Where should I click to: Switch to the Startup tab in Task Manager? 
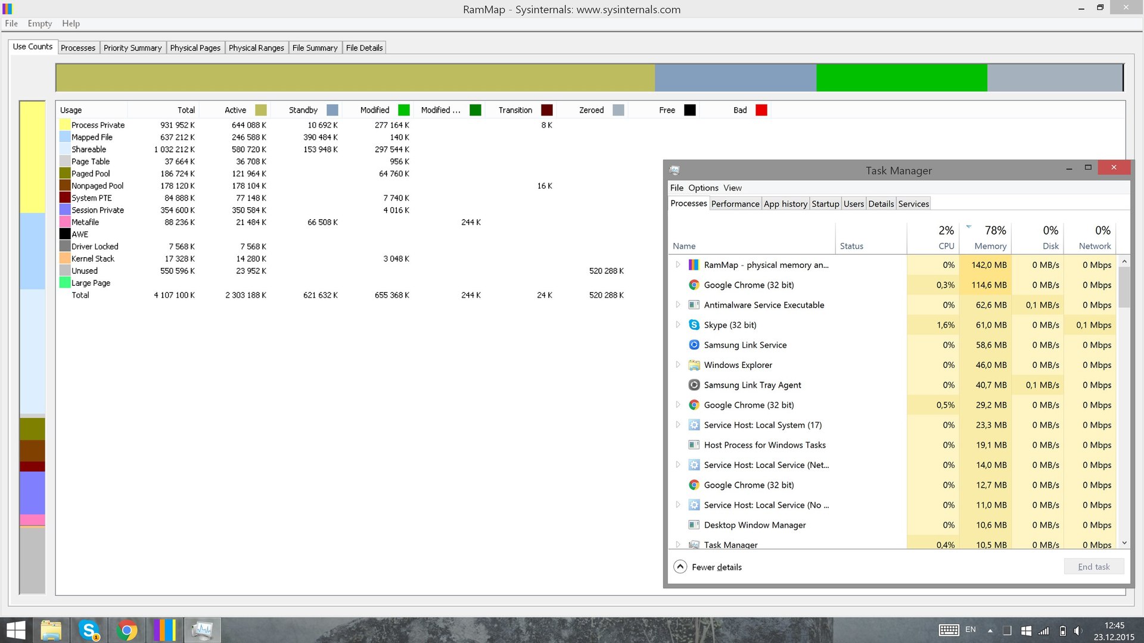pyautogui.click(x=825, y=204)
